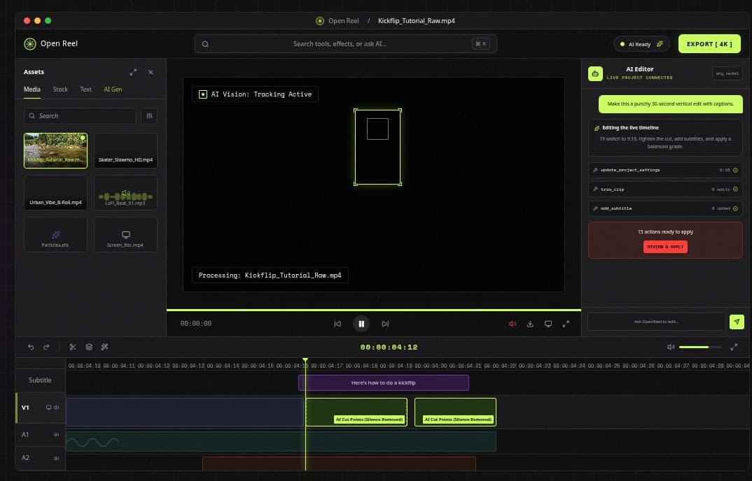
Task: Close the Assets panel
Action: pyautogui.click(x=151, y=72)
